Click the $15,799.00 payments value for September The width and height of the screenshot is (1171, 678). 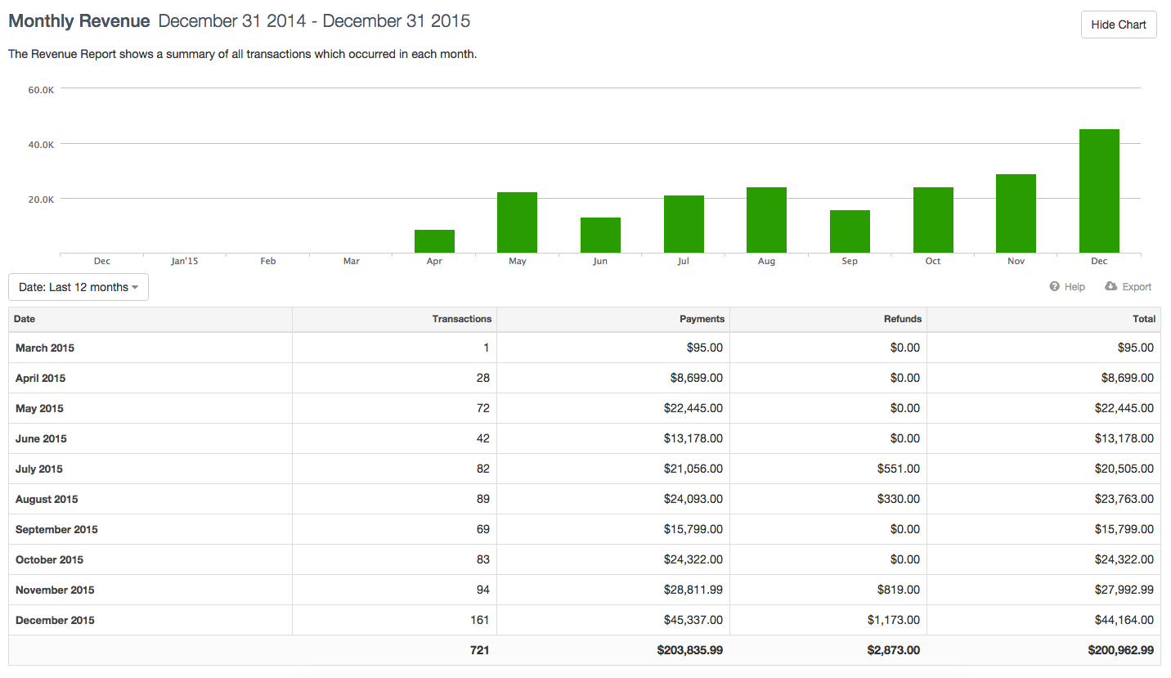coord(693,530)
